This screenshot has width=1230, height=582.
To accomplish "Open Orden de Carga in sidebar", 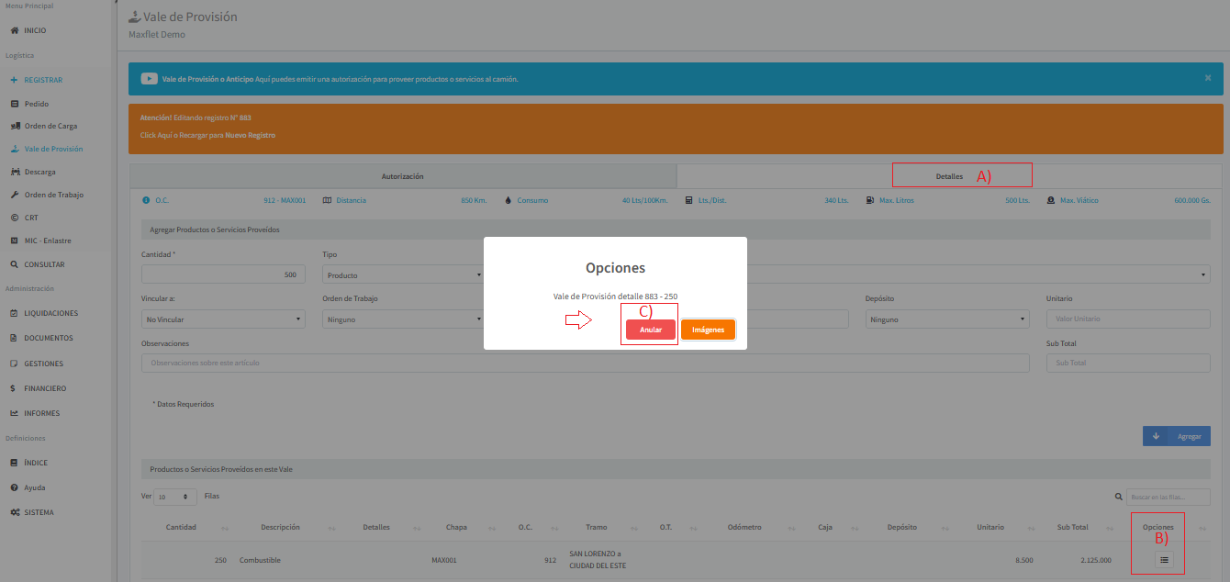I will click(50, 126).
